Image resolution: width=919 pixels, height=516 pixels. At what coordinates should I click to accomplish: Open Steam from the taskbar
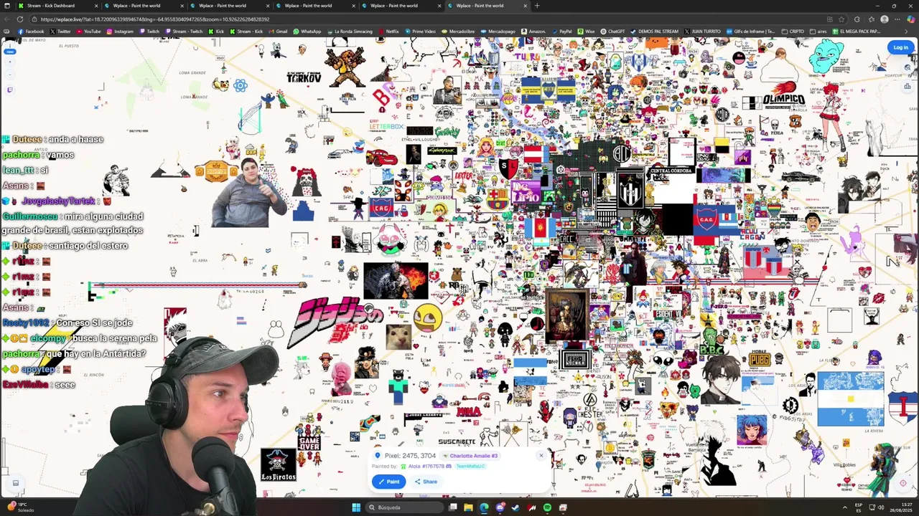516,507
